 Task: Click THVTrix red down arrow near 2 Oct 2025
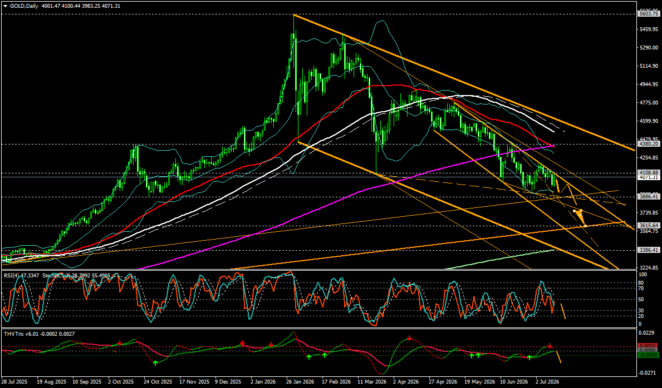[x=120, y=343]
